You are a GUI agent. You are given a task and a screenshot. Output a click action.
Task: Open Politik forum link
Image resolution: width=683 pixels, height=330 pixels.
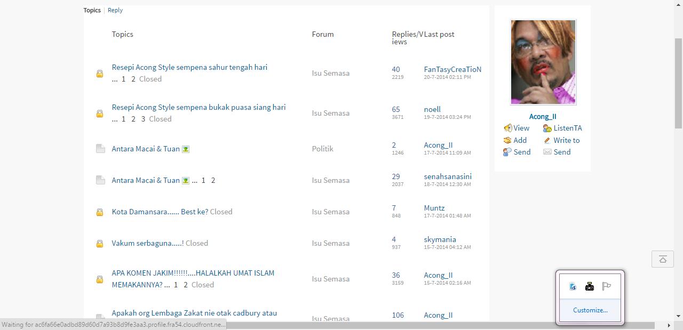tap(322, 149)
